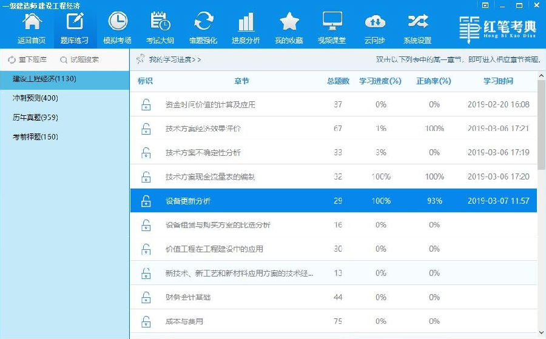The image size is (546, 339).
Task: Click 总题数 column header
Action: coord(338,81)
